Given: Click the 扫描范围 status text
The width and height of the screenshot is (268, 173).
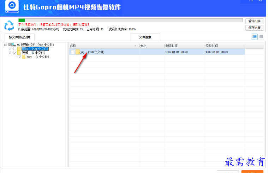Looking at the screenshot, I should 38,29.
